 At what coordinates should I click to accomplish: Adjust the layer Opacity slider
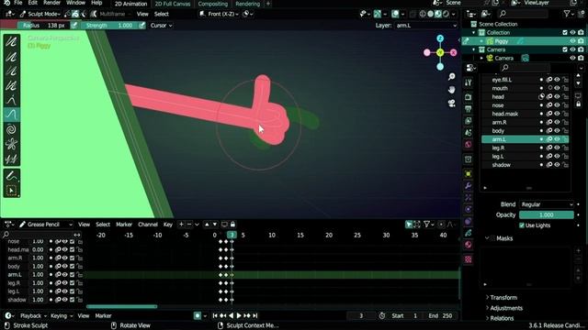pyautogui.click(x=547, y=214)
